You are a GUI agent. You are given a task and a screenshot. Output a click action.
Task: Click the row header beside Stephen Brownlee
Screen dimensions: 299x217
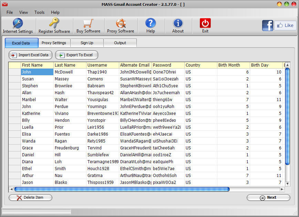coord(15,86)
